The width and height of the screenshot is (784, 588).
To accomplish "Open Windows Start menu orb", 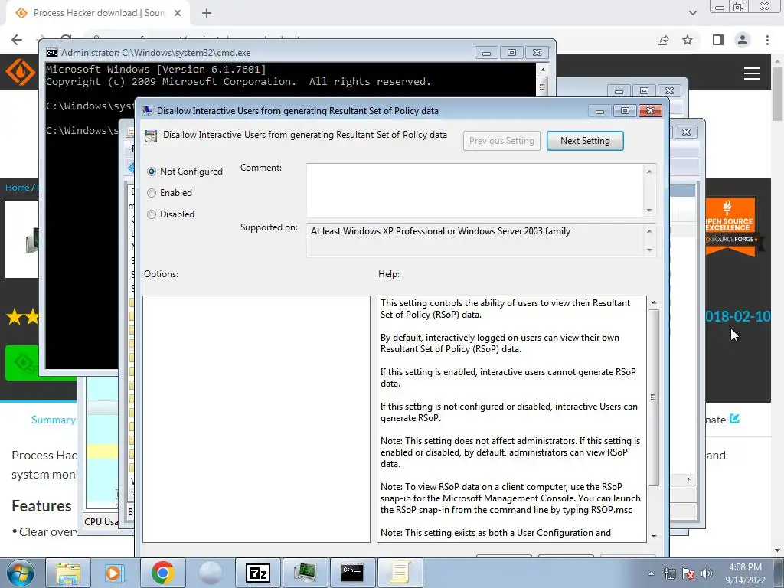I will [19, 573].
